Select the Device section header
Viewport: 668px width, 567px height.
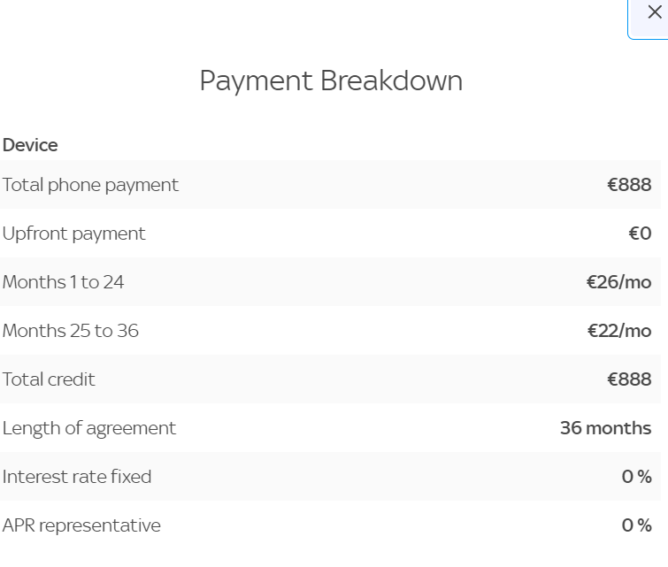(x=30, y=145)
